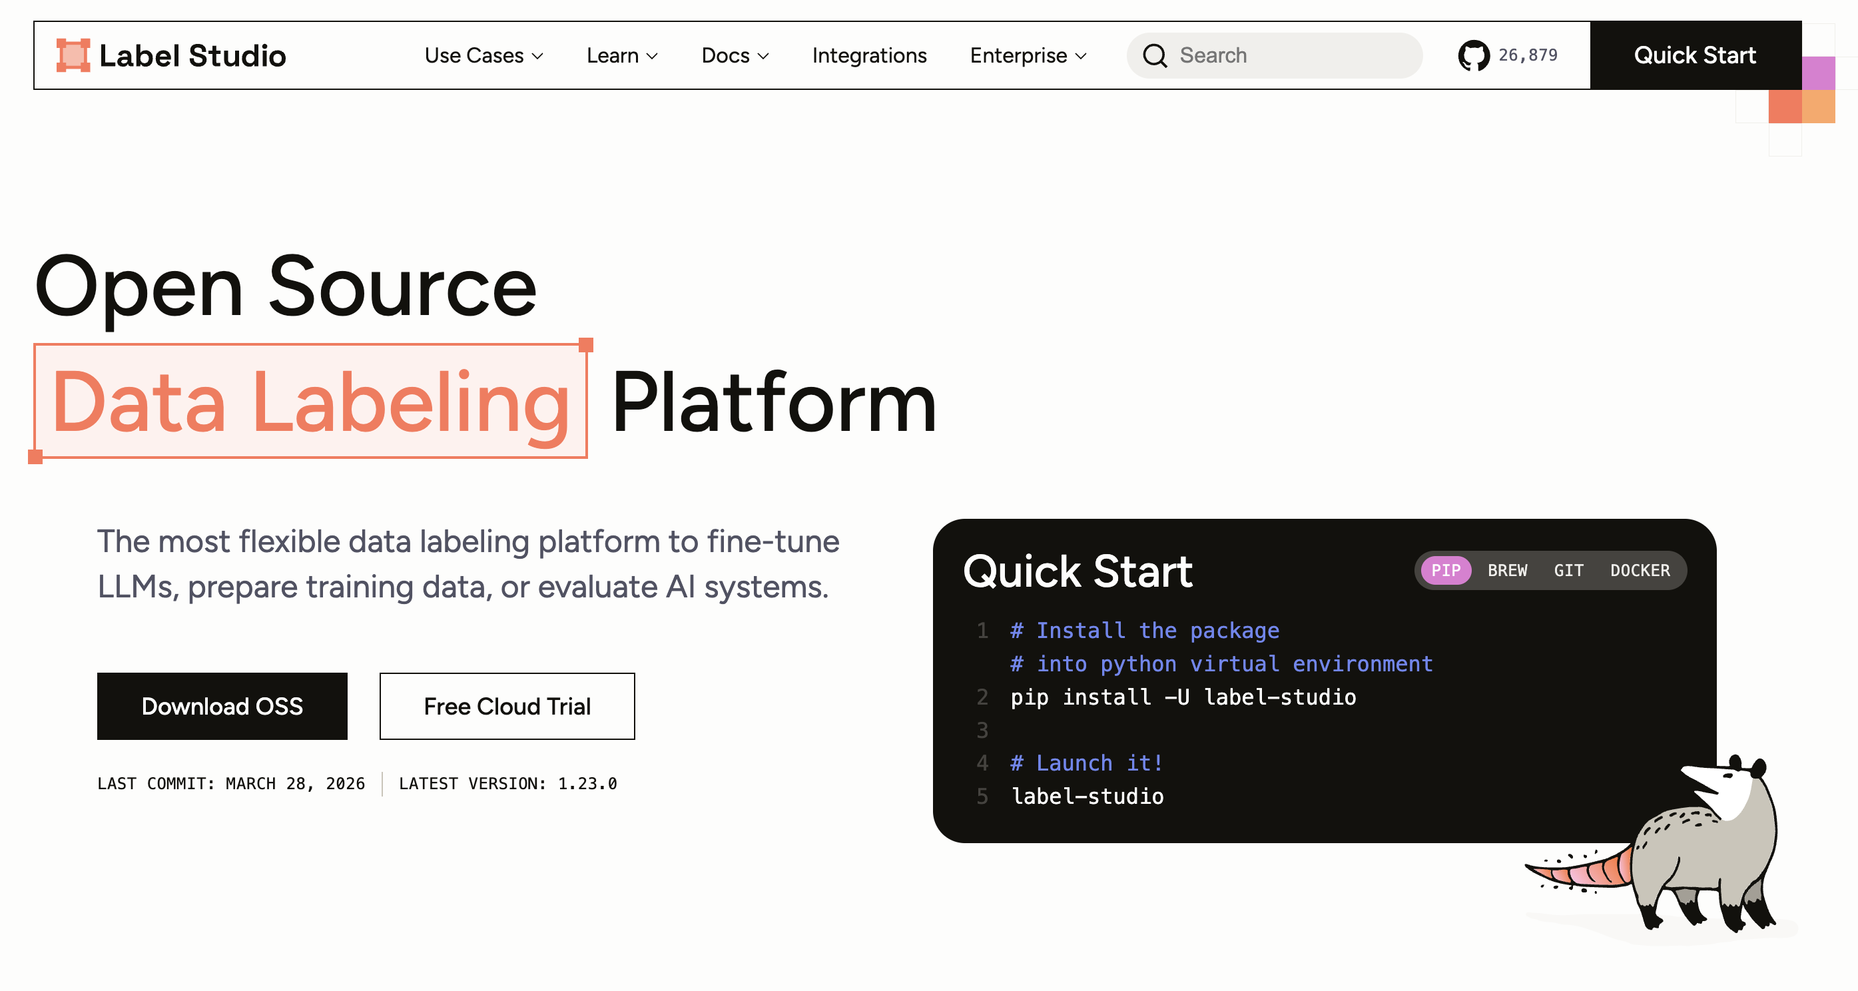Click the black Quick Start header button
The width and height of the screenshot is (1858, 991).
tap(1694, 55)
